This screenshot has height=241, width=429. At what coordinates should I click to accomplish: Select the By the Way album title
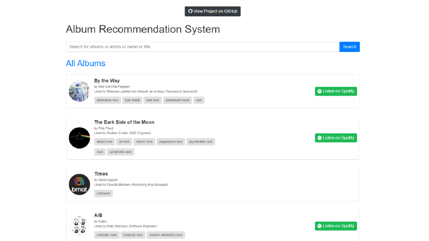[107, 81]
